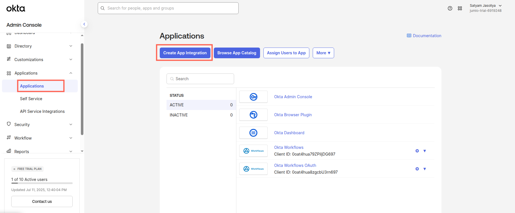
Task: Open the apps grid icon in header
Action: tap(460, 8)
